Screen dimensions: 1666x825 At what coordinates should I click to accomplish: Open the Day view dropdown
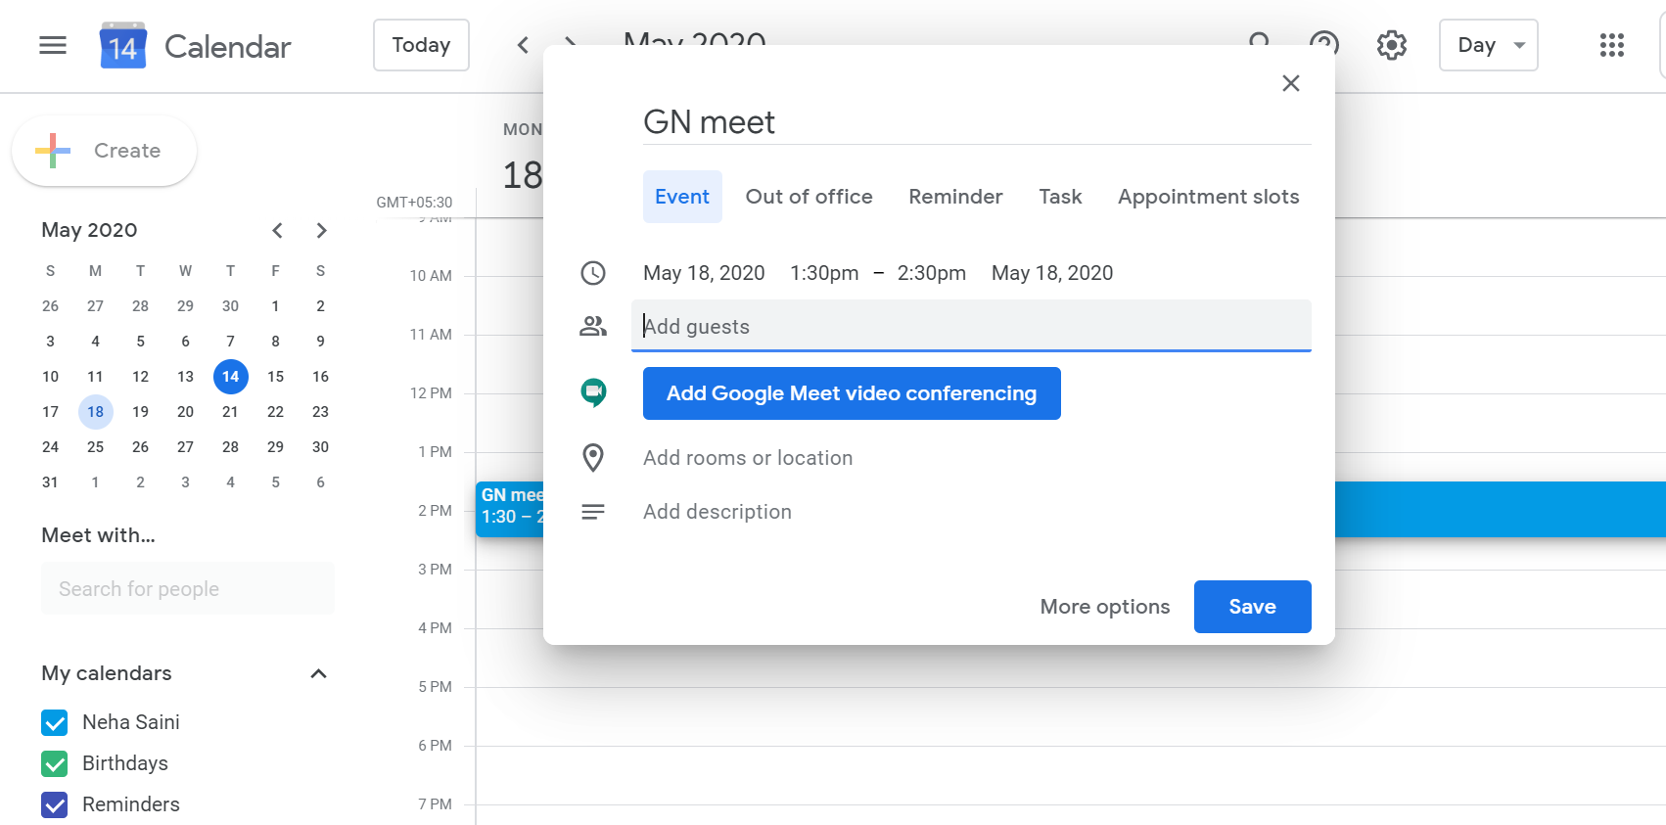click(1488, 45)
